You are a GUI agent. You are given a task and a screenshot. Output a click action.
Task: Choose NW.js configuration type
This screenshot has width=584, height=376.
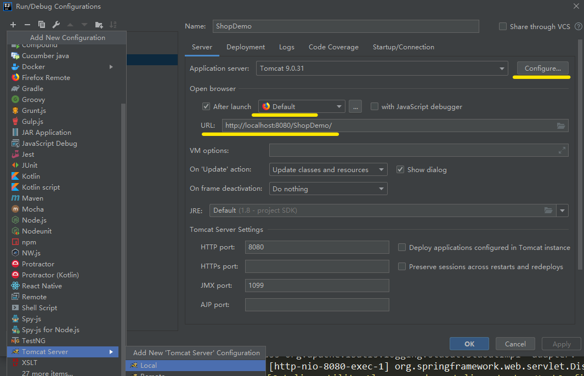click(63, 253)
